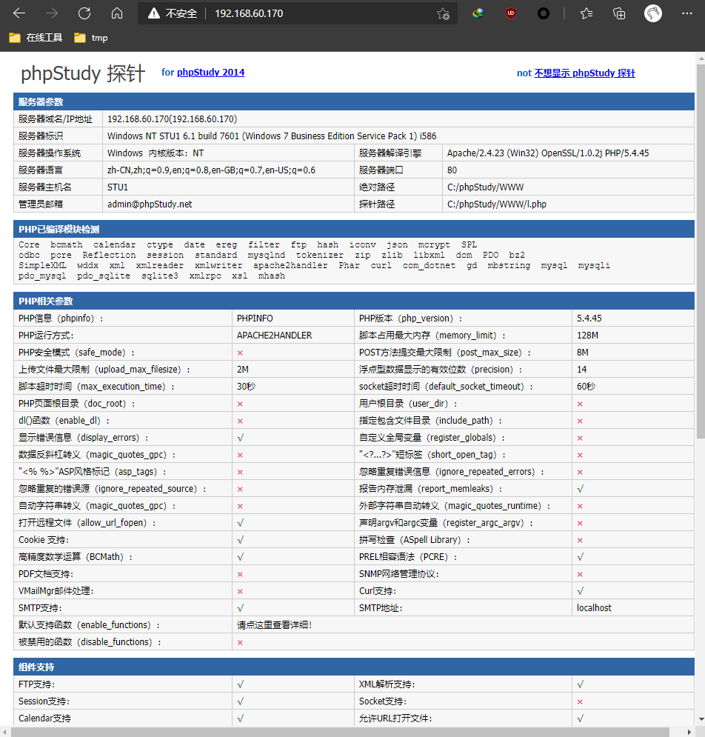Screen dimensions: 705x737
Task: Click the server hostname value STU1
Action: [118, 187]
